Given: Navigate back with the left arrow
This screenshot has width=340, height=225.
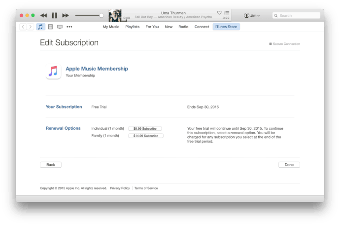Looking at the screenshot, I should coord(23,27).
